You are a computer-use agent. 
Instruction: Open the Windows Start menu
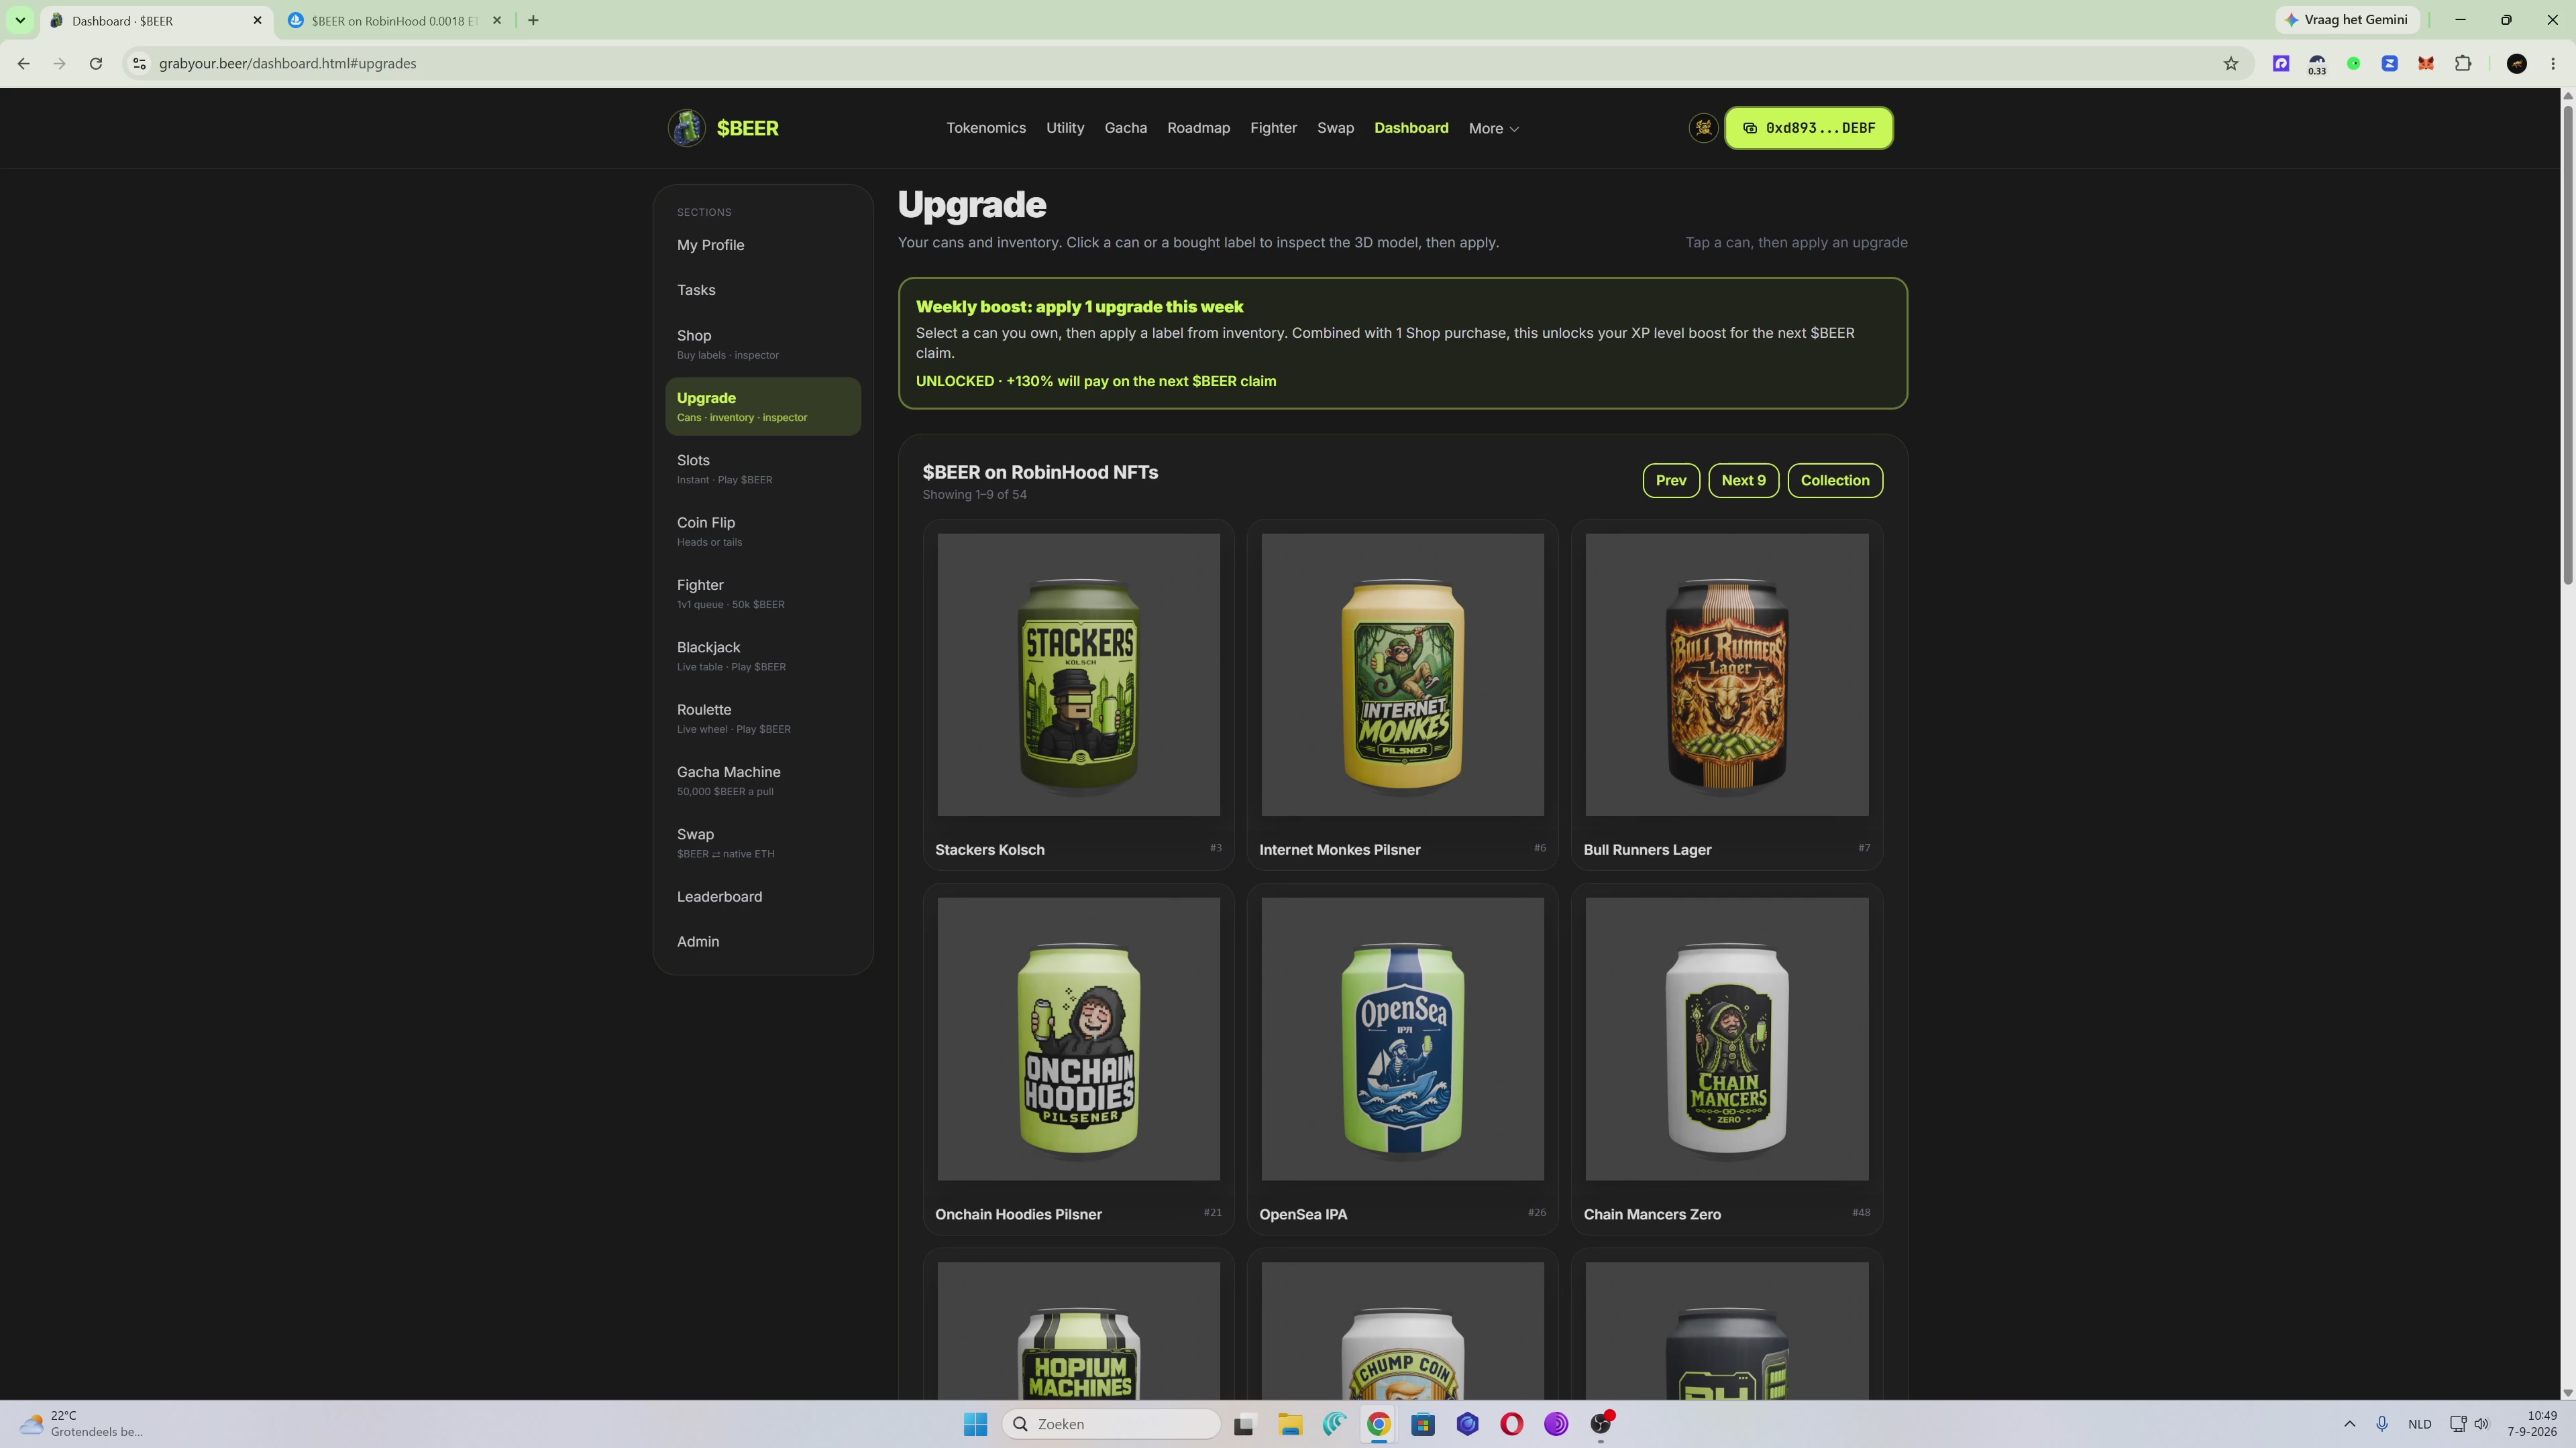(x=975, y=1424)
